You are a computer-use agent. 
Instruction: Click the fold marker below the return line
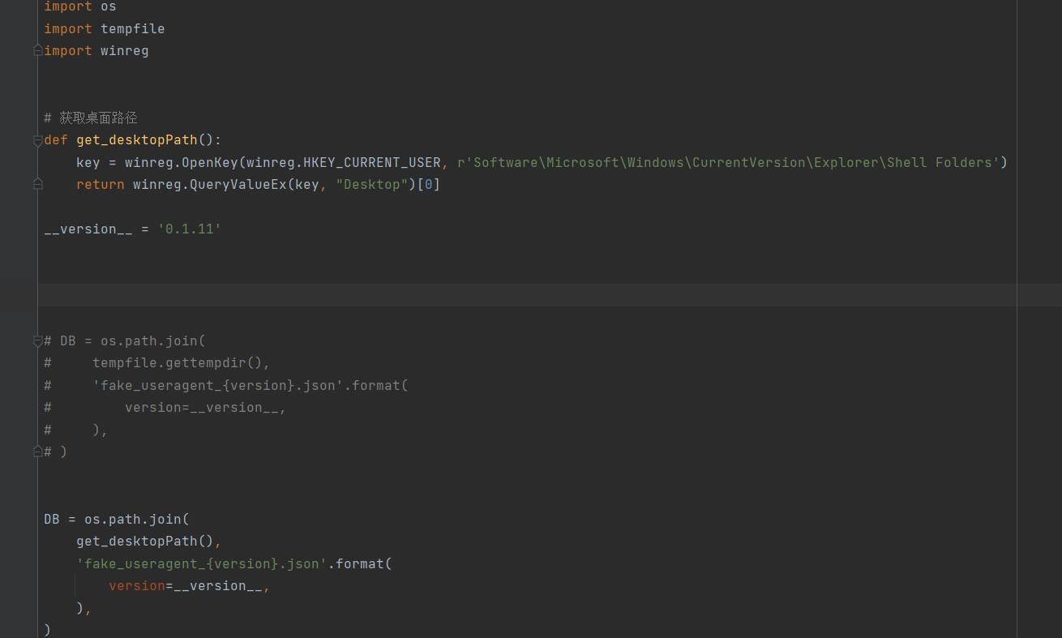[x=37, y=184]
